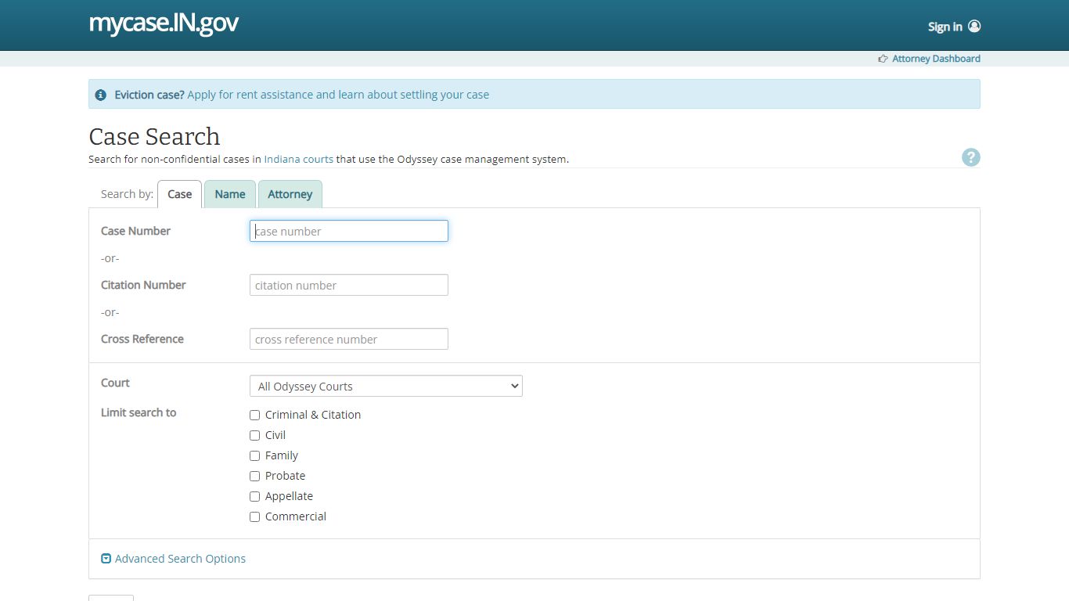Switch to the Attorney search tab
Viewport: 1069px width, 601px height.
pos(290,194)
